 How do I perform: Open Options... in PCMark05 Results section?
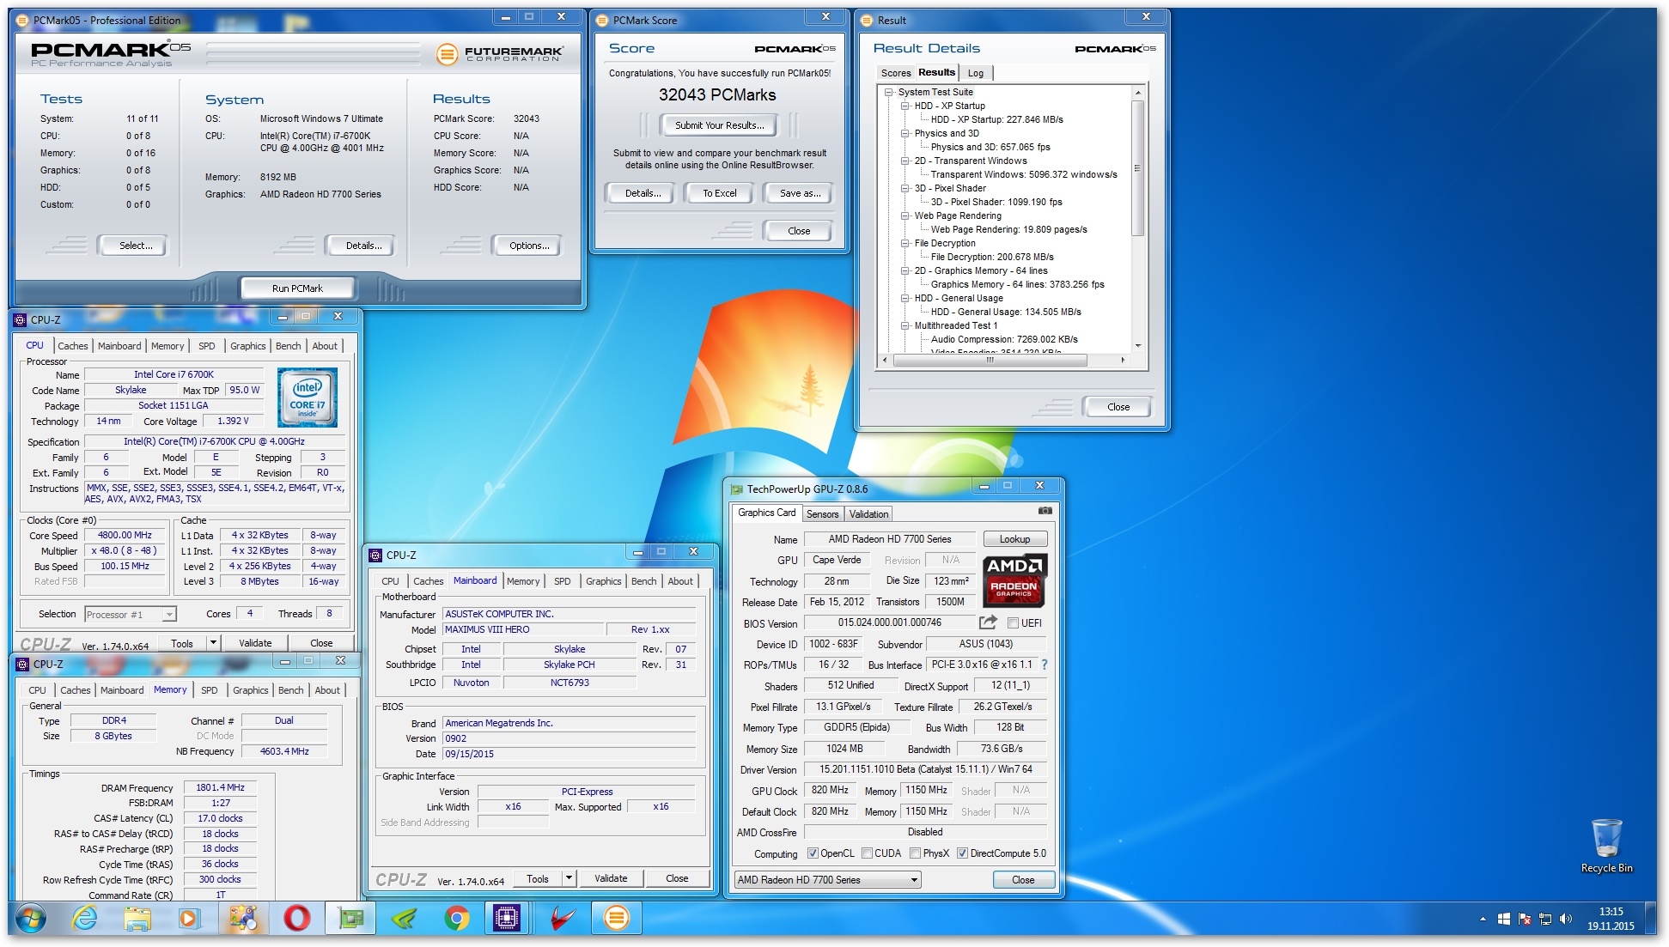(529, 246)
